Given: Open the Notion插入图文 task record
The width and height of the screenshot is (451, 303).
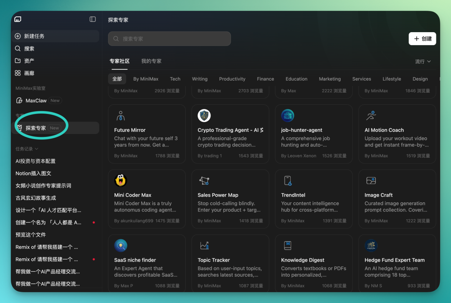Looking at the screenshot, I should click(x=33, y=173).
